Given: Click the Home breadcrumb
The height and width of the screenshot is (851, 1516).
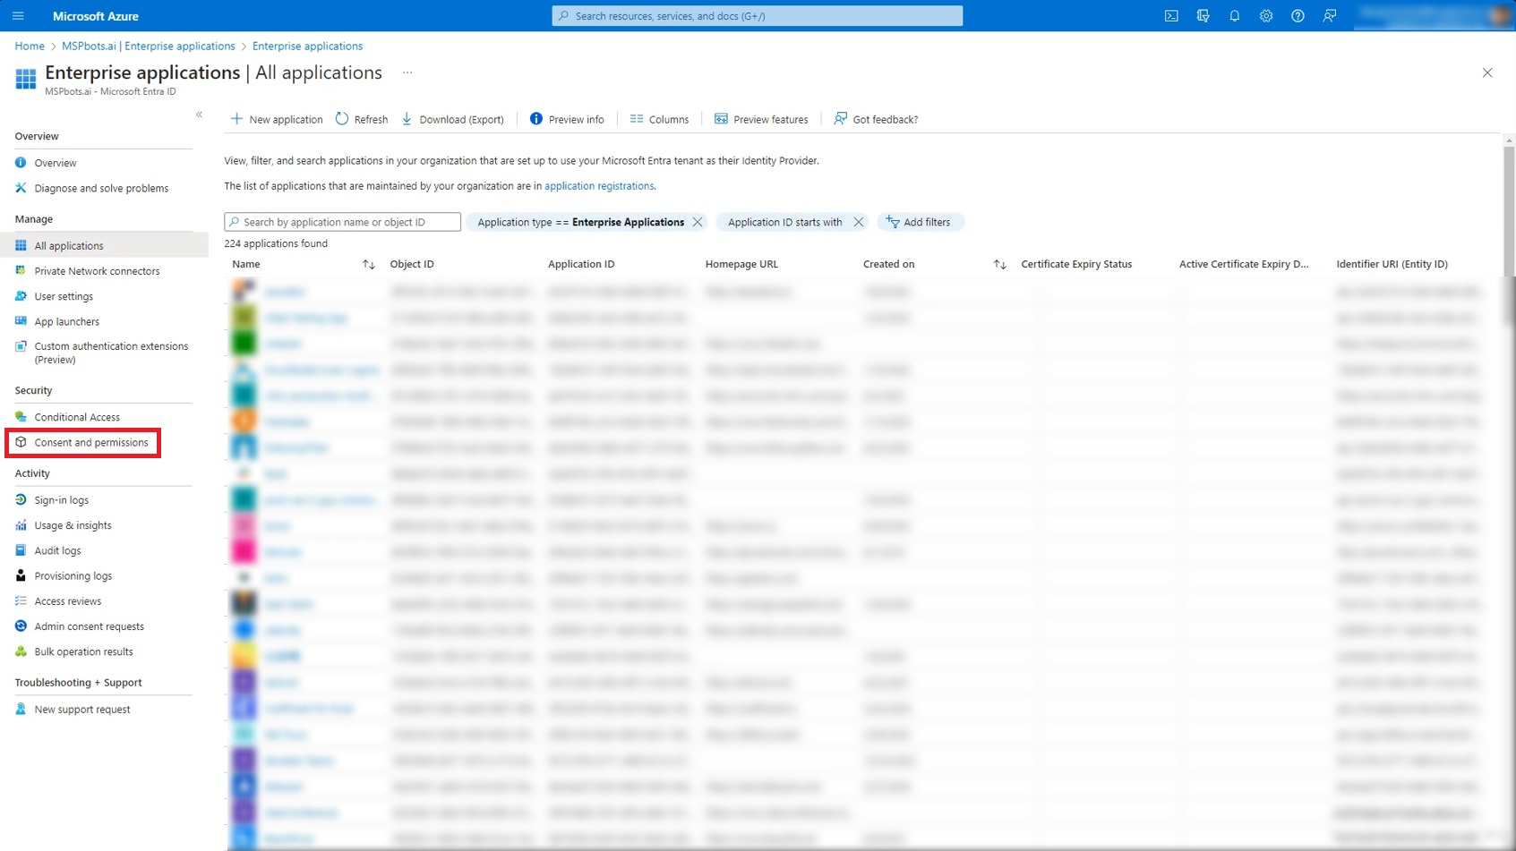Looking at the screenshot, I should (30, 46).
